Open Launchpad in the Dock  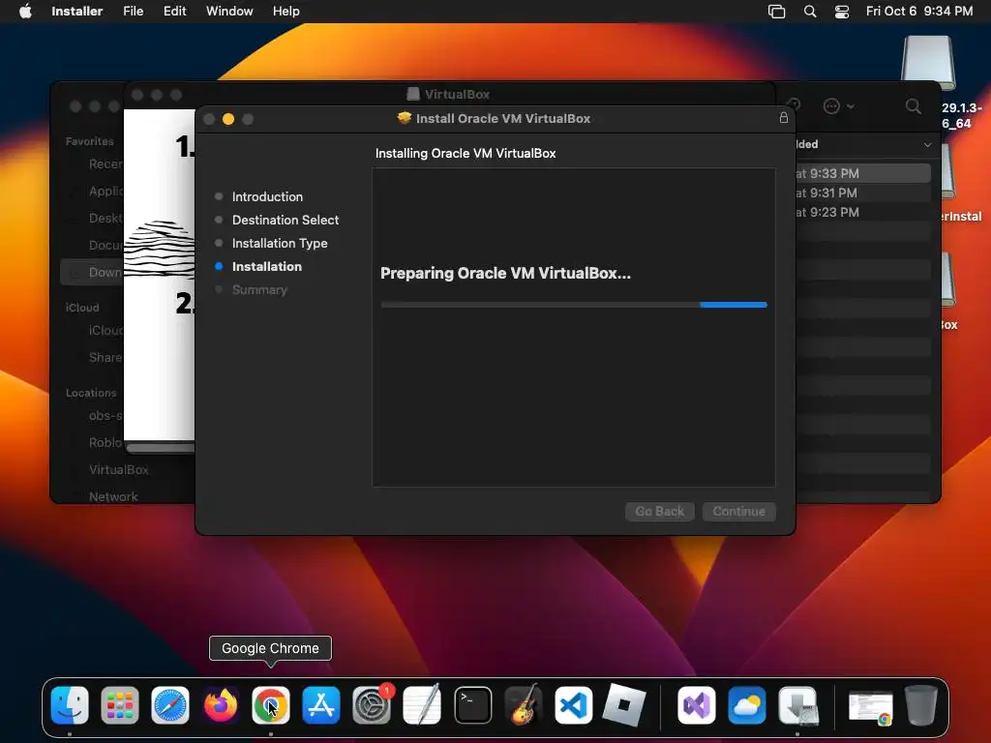(x=119, y=705)
